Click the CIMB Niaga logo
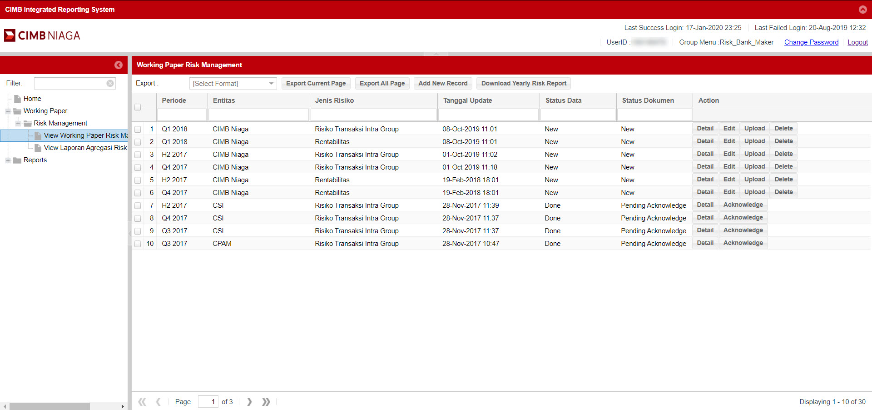Screen dimensions: 872x410 pos(42,35)
